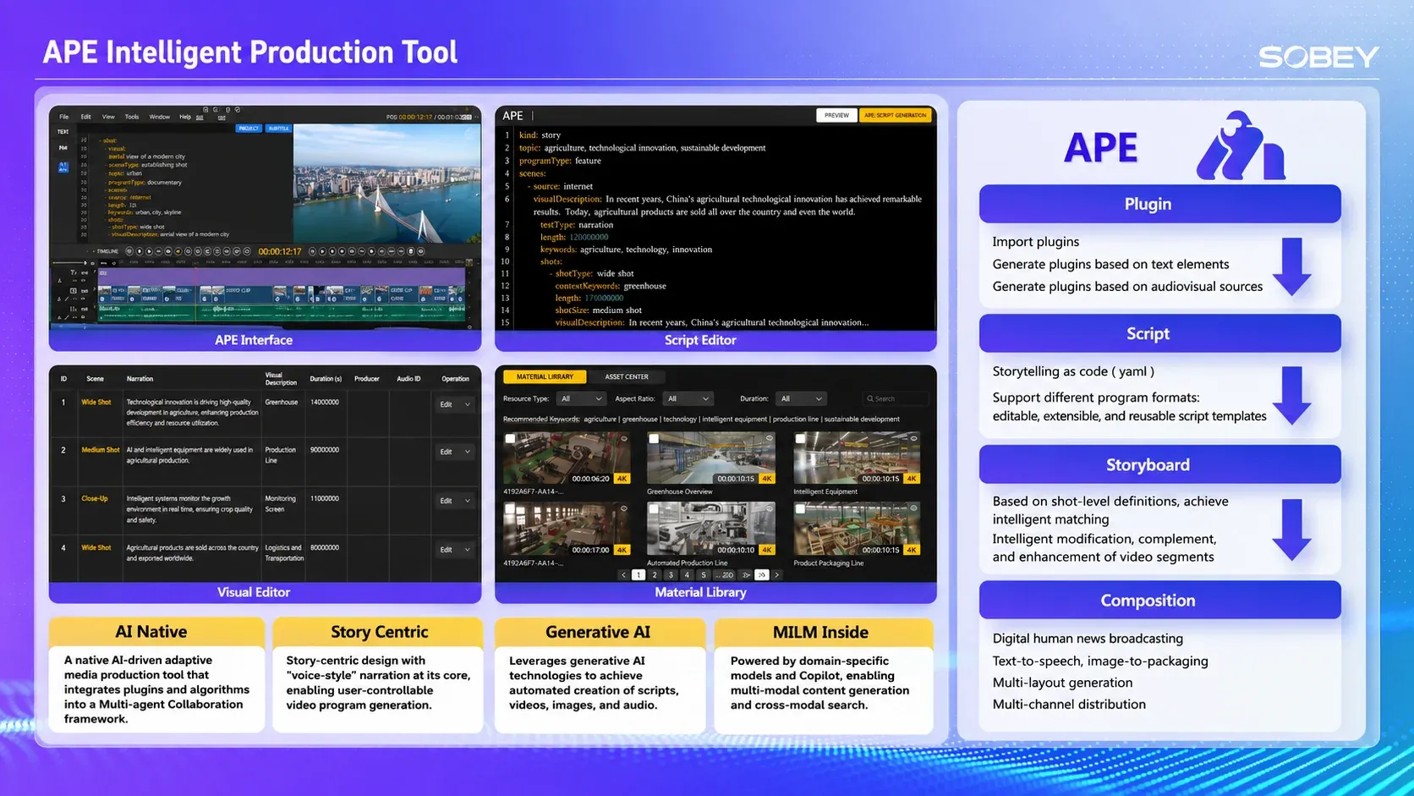
Task: Click the PREVIEW button in Script Editor
Action: tap(836, 115)
